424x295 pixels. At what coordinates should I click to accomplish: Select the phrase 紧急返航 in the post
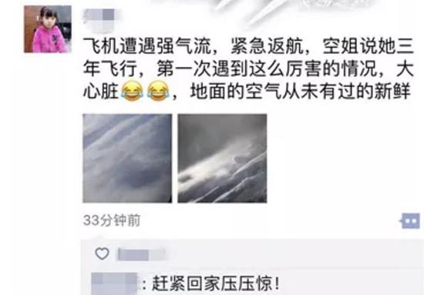267,46
